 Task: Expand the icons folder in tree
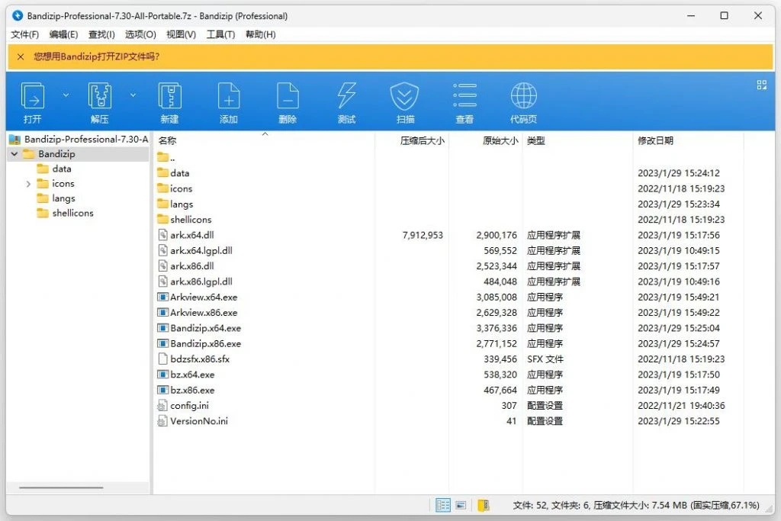[28, 184]
